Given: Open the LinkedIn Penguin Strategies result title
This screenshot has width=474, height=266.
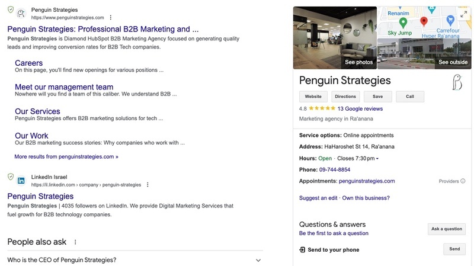Looking at the screenshot, I should [x=40, y=196].
